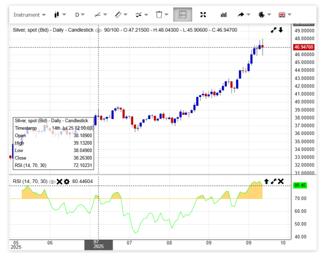The image size is (323, 253).
Task: Click the Close 38.26300 tooltip value
Action: [83, 158]
